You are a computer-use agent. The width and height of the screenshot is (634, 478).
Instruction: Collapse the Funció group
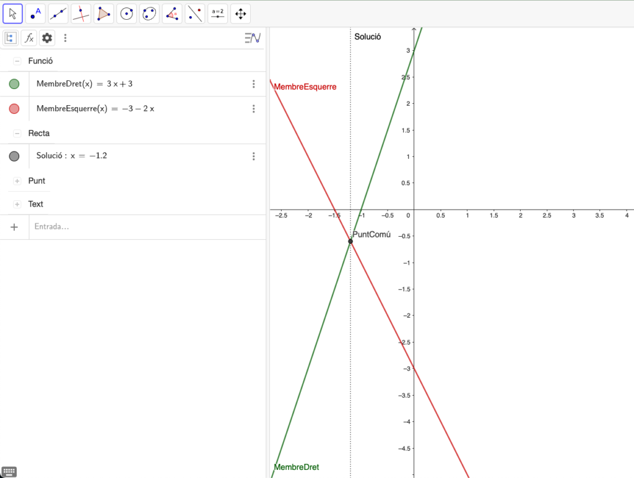click(x=17, y=61)
